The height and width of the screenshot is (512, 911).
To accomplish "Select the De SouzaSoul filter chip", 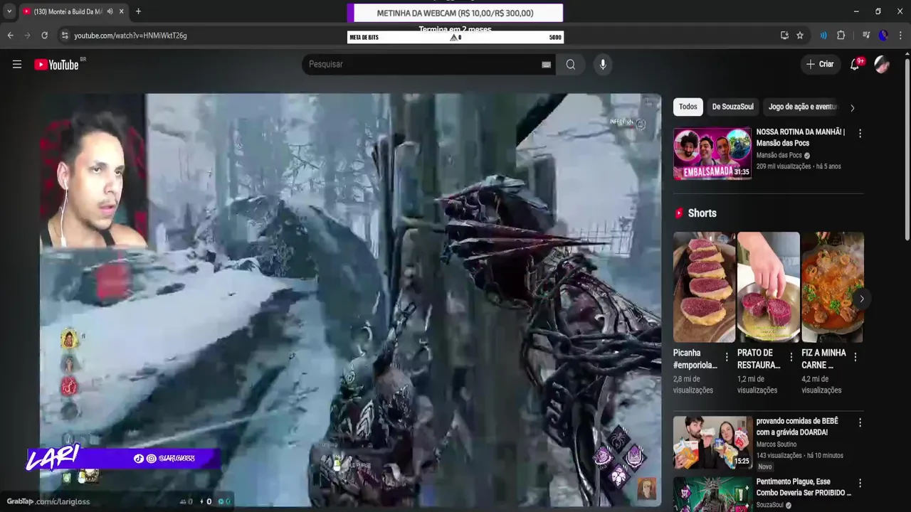I will (732, 107).
